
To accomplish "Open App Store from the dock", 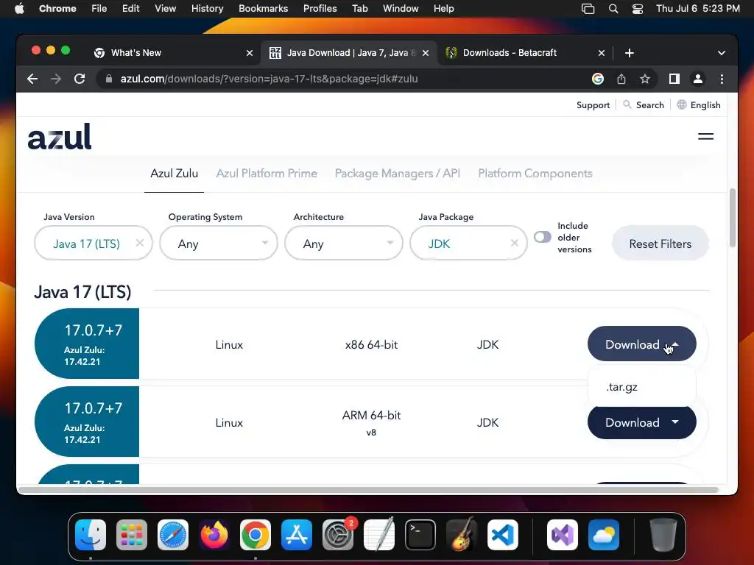I will tap(297, 535).
